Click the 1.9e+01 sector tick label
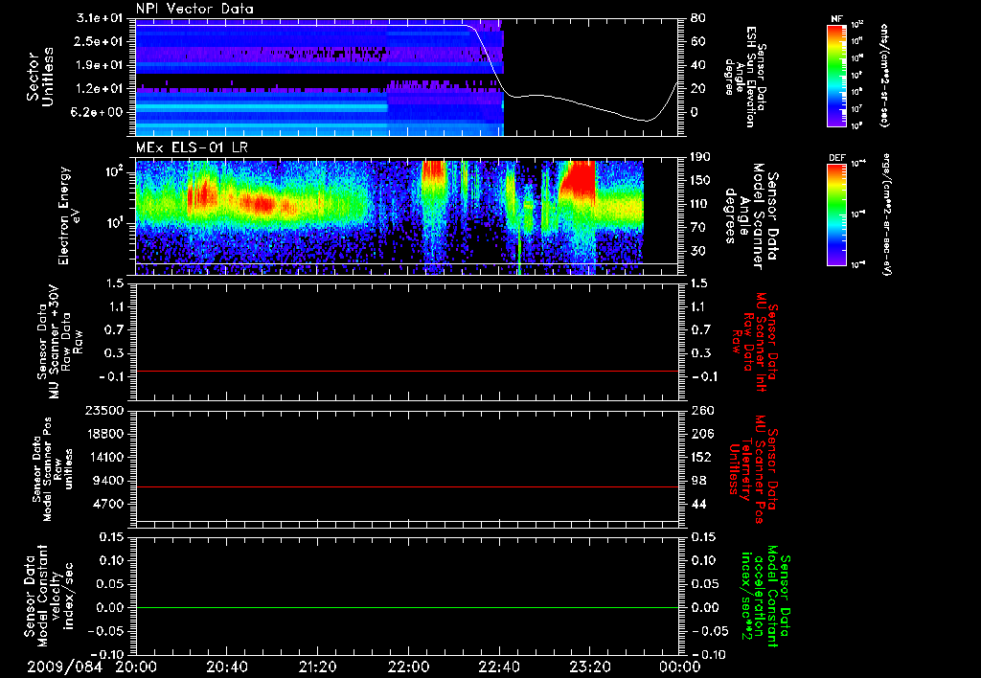The image size is (981, 678). click(x=99, y=65)
